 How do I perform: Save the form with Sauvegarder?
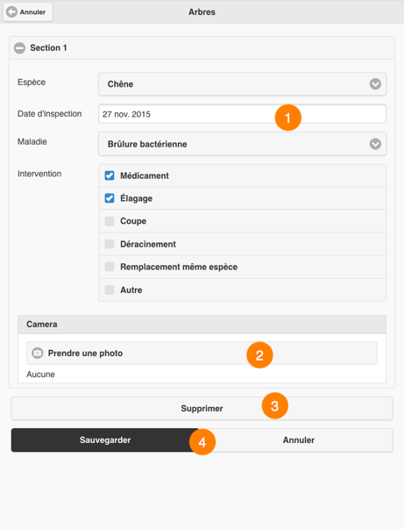coord(105,440)
